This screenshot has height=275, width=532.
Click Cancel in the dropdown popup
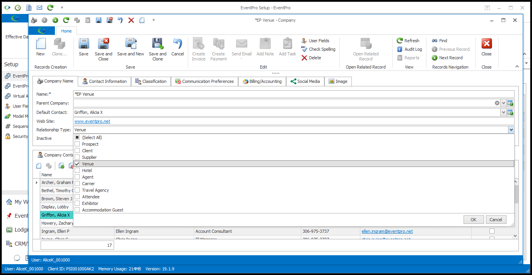click(496, 220)
